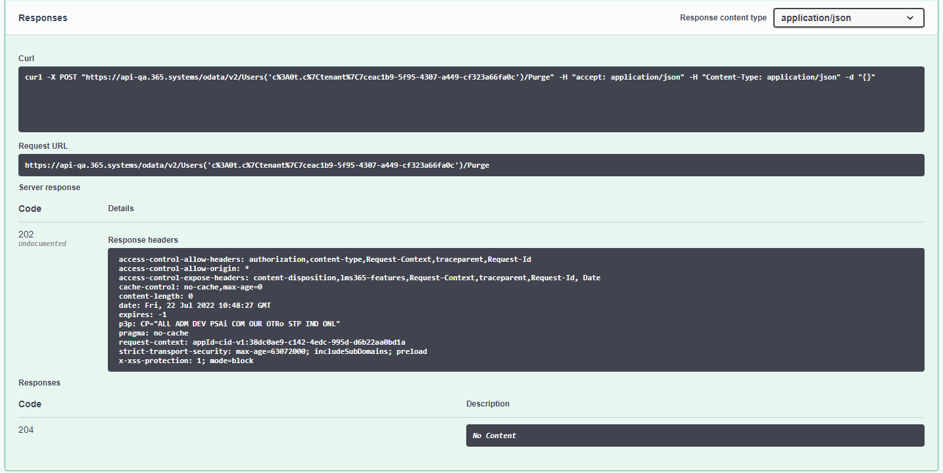Viewport: 943px width, 473px height.
Task: Click the 204 response code
Action: (26, 430)
